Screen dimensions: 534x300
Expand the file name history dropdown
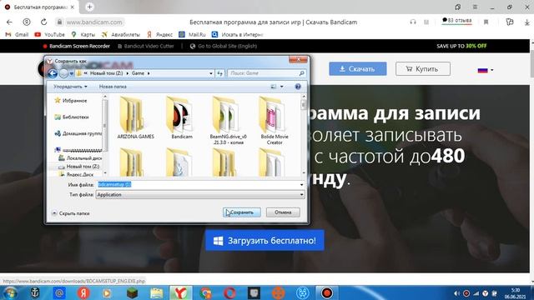(301, 185)
